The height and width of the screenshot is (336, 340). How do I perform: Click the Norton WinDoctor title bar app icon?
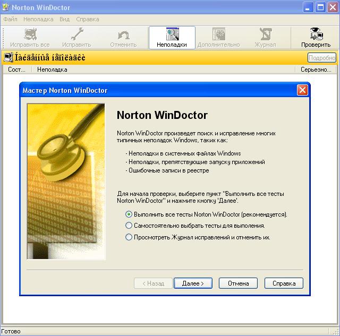(6, 7)
